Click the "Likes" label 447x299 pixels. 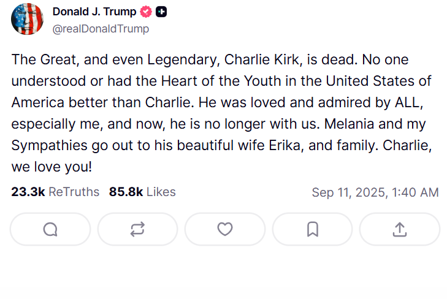click(x=161, y=192)
